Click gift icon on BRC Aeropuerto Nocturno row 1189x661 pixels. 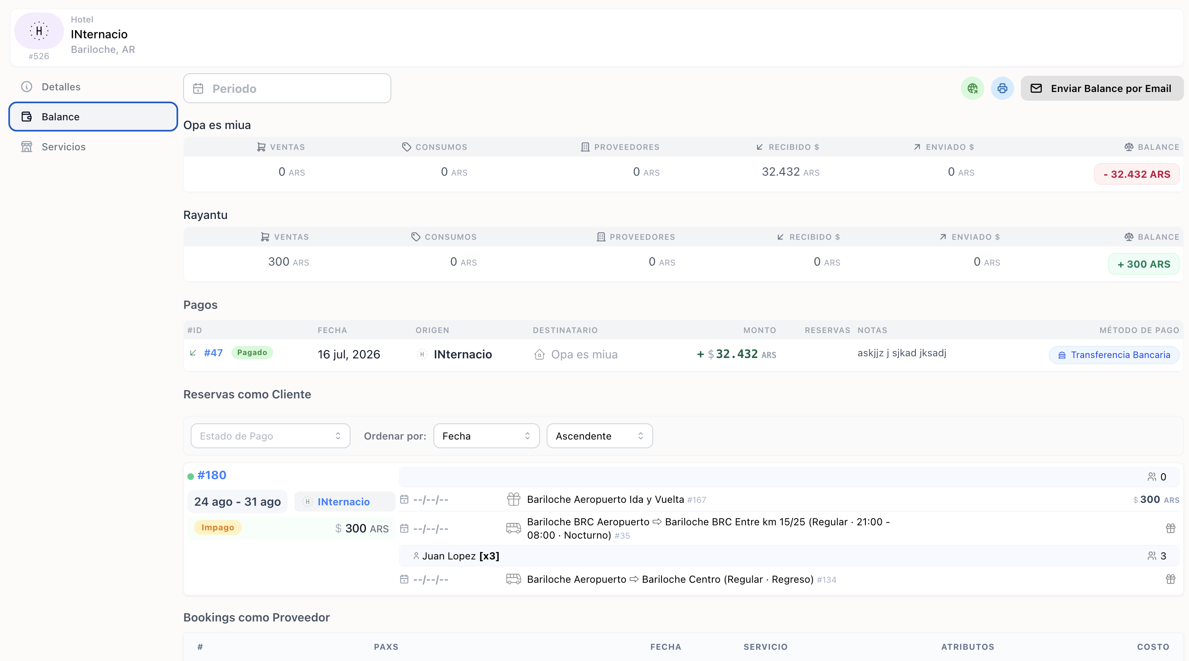click(x=1170, y=528)
